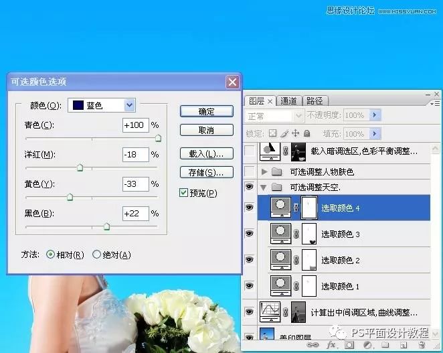This screenshot has height=353, width=443.
Task: Add a layer mask
Action: coord(349,345)
